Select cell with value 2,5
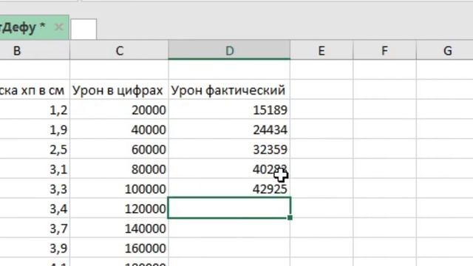This screenshot has width=473, height=266. click(35, 149)
